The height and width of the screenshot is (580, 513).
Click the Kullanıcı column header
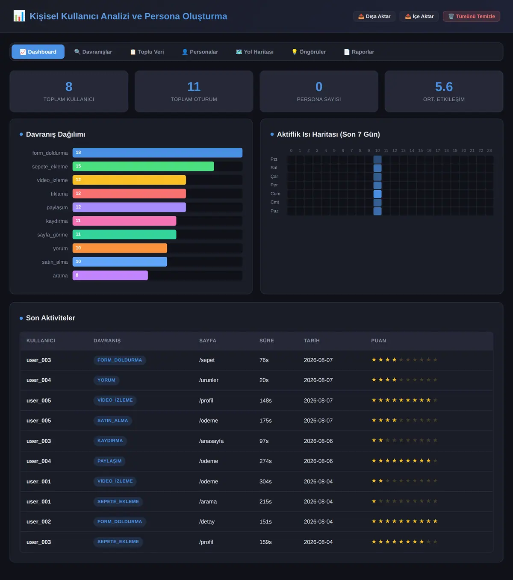41,341
